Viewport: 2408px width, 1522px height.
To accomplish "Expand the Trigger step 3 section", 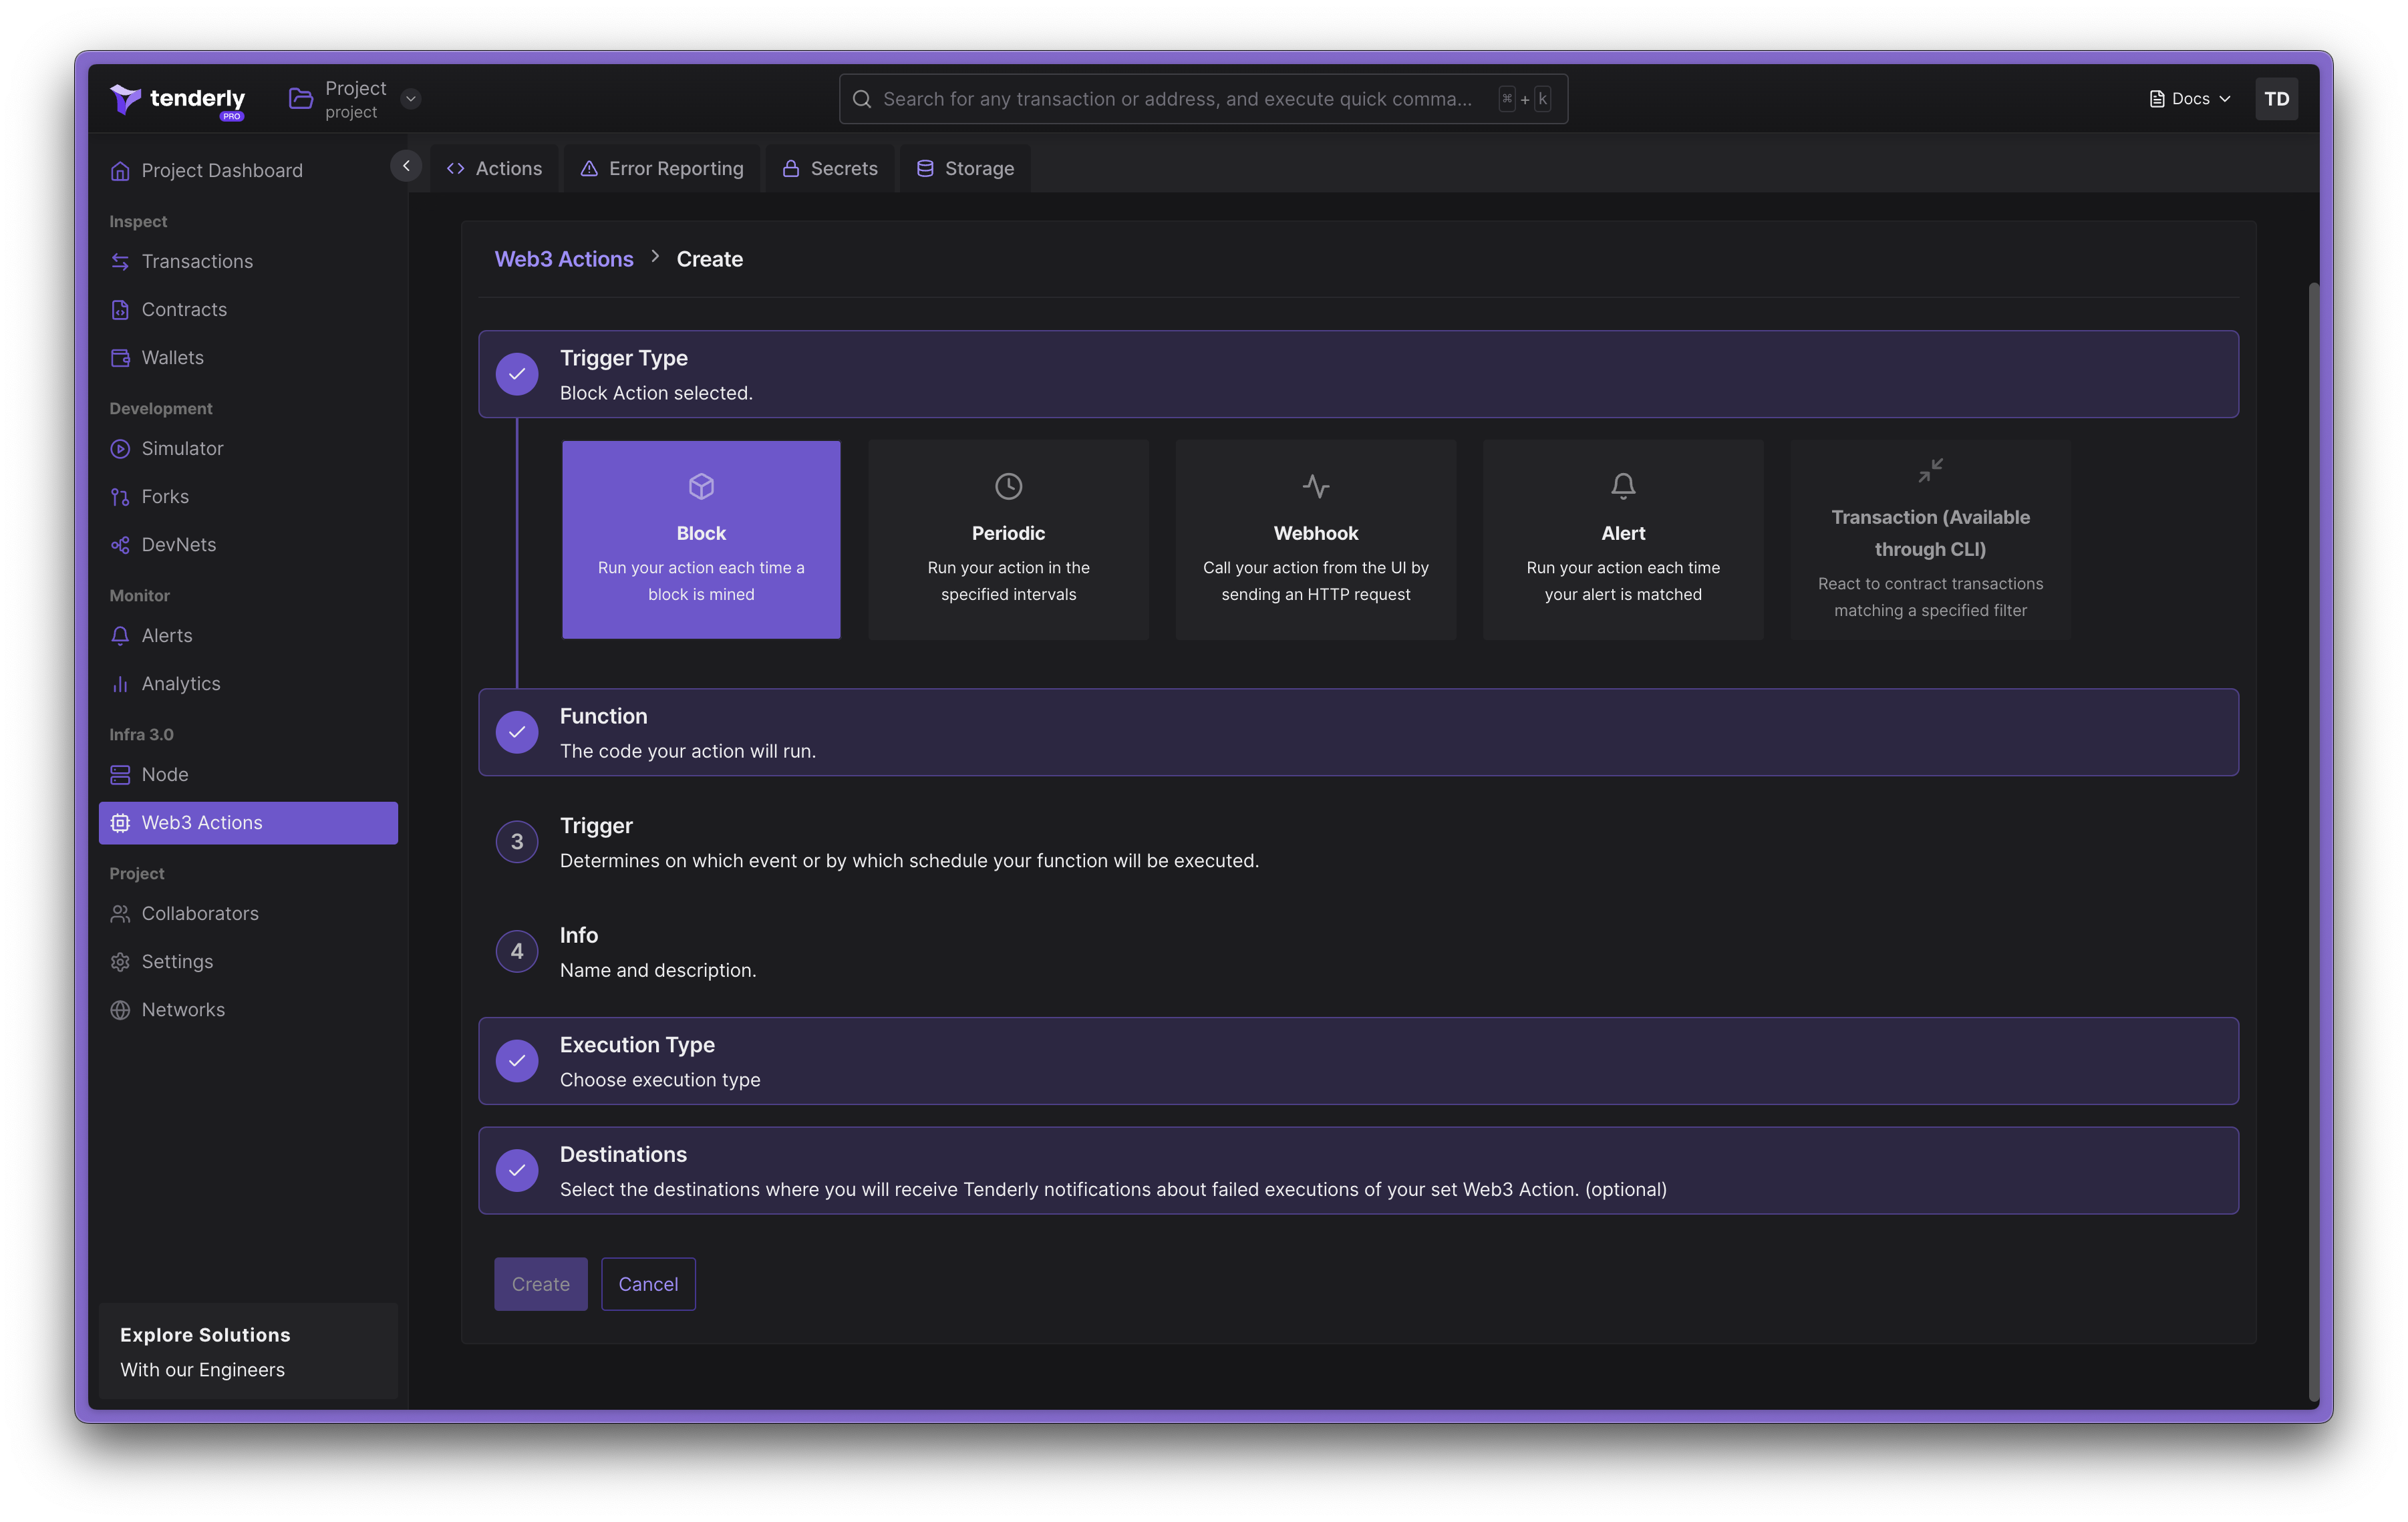I will click(1358, 842).
